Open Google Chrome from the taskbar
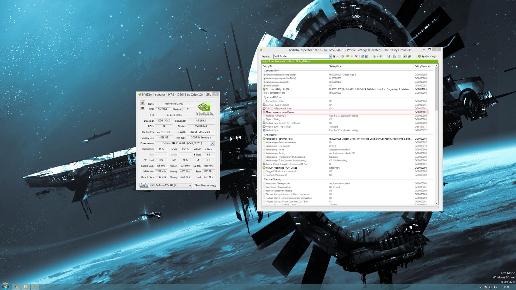 tap(16, 287)
